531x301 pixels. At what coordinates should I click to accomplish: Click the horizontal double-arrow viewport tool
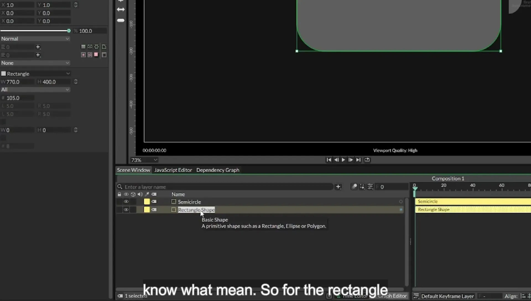[x=121, y=9]
